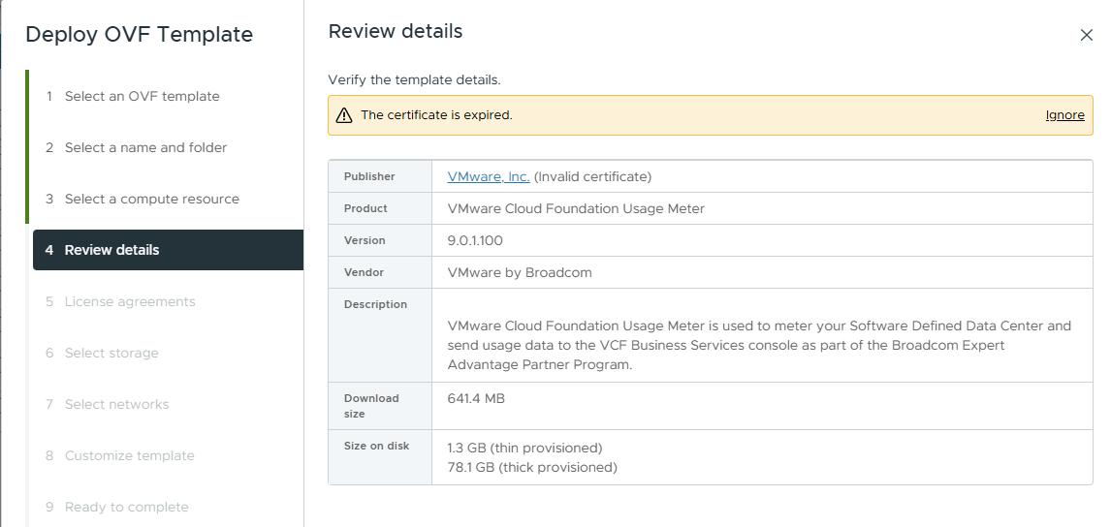Go to step 2 Select a name and folder

click(x=145, y=147)
